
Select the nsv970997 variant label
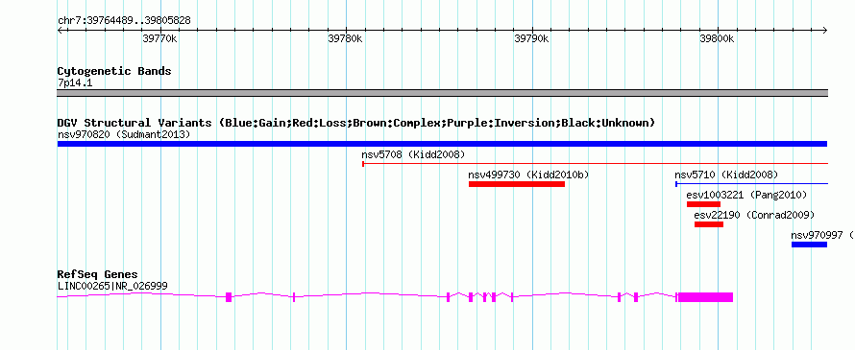(821, 235)
